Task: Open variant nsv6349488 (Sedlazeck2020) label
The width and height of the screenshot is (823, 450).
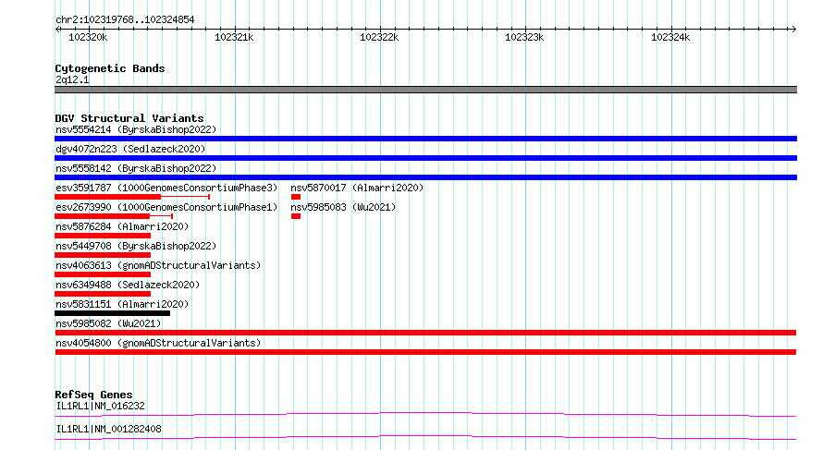Action: (128, 285)
